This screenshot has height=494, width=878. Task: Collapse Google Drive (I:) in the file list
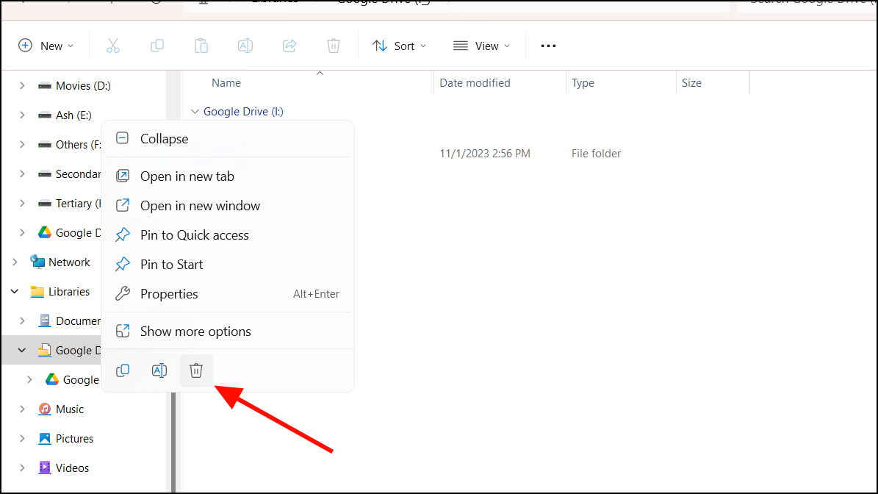[x=195, y=111]
